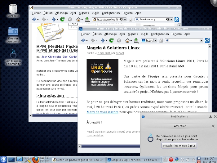217x163 pixels.
Task: Click Installer les mises à jour button
Action: pos(179,145)
